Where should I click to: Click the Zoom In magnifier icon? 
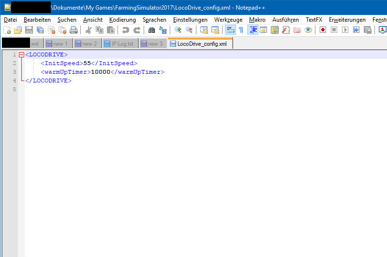click(178, 30)
